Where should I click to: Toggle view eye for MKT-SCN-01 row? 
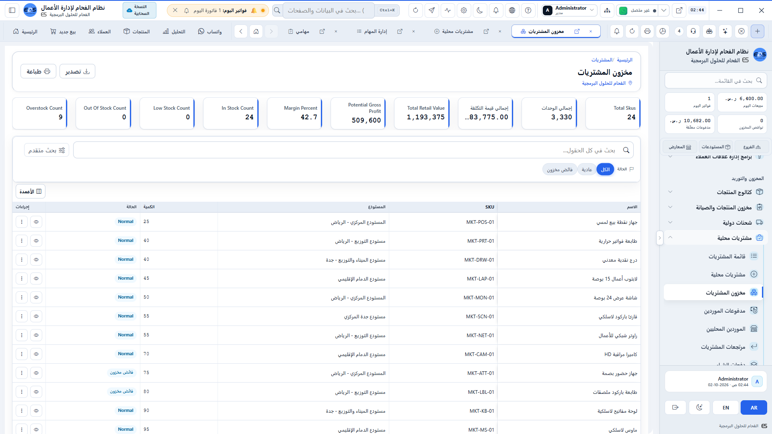(36, 316)
